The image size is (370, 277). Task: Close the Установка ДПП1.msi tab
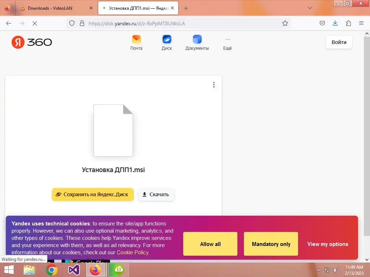(172, 8)
